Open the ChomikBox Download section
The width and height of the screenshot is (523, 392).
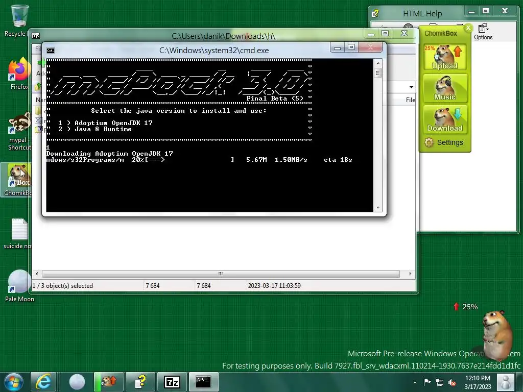445,119
